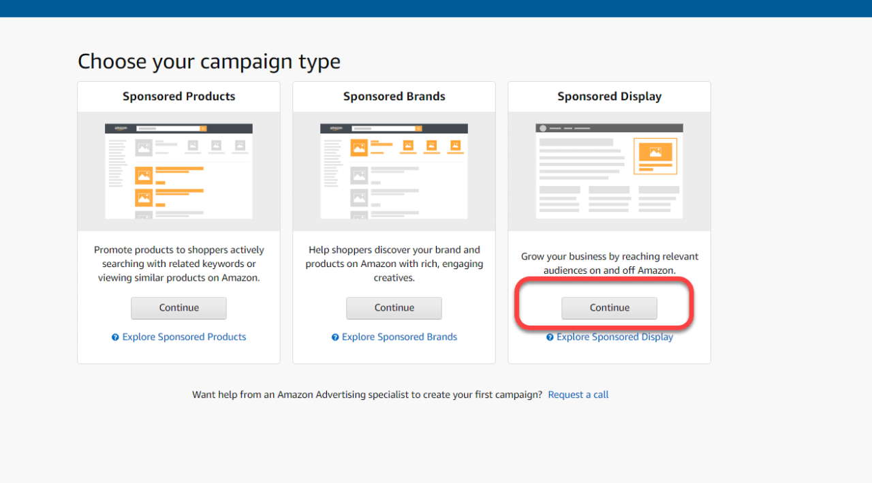This screenshot has height=483, width=872.
Task: Click Continue under Sponsored Products
Action: click(178, 308)
